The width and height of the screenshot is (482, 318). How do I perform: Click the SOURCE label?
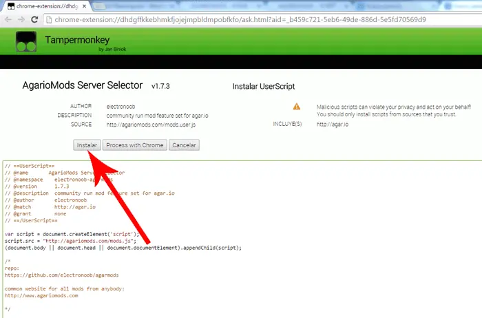coord(81,124)
